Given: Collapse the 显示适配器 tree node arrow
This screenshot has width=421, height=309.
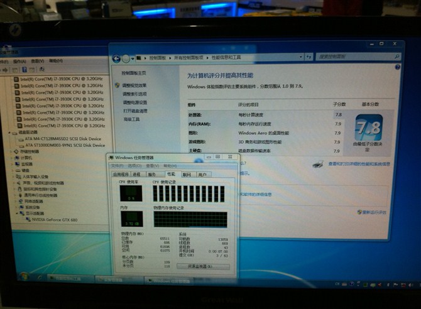Looking at the screenshot, I should coord(16,214).
